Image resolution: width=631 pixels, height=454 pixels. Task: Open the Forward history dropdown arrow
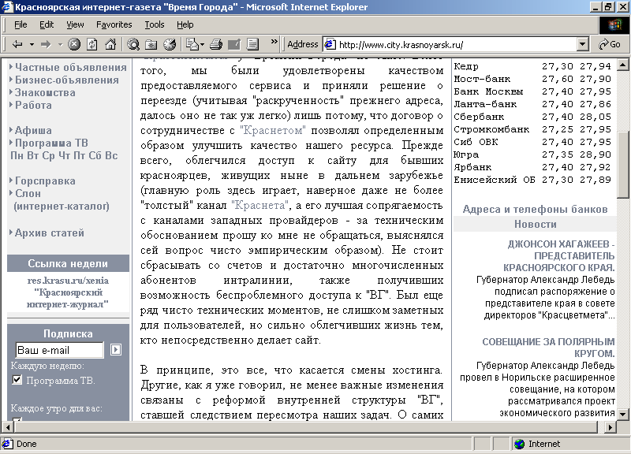tap(60, 44)
